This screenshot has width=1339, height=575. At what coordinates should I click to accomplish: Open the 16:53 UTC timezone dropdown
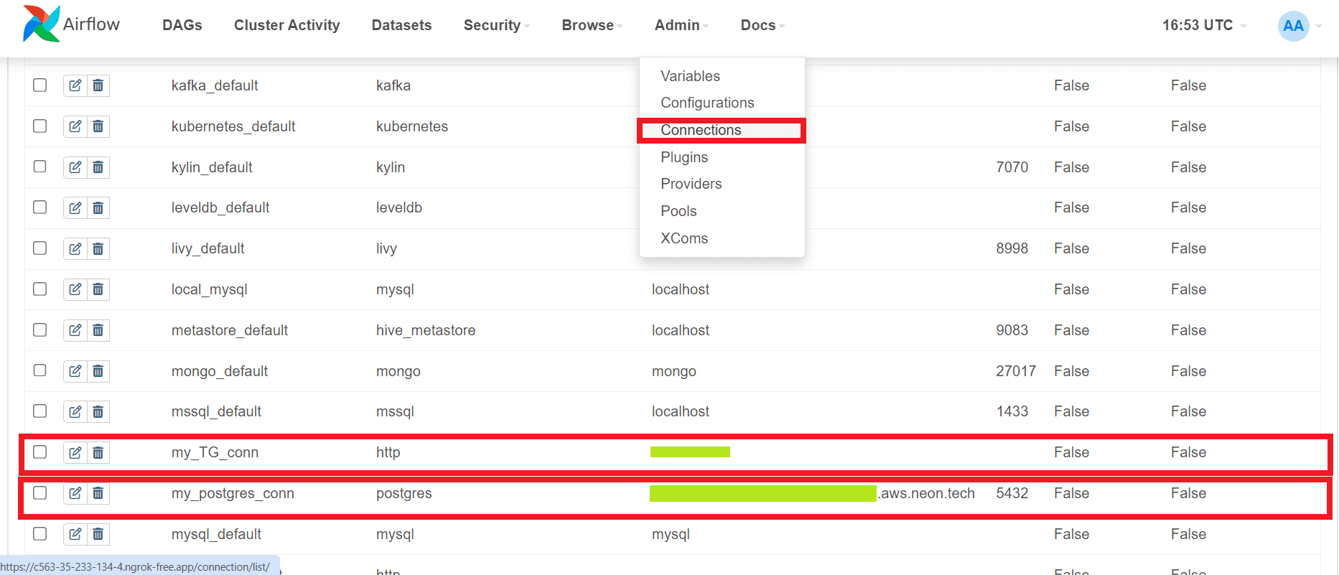click(1204, 25)
